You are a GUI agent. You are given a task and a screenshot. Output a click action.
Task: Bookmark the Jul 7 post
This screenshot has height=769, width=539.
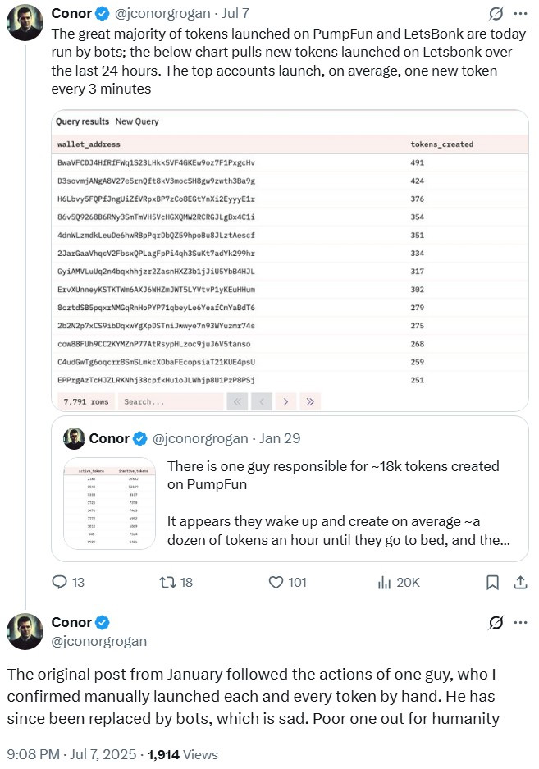click(x=492, y=582)
